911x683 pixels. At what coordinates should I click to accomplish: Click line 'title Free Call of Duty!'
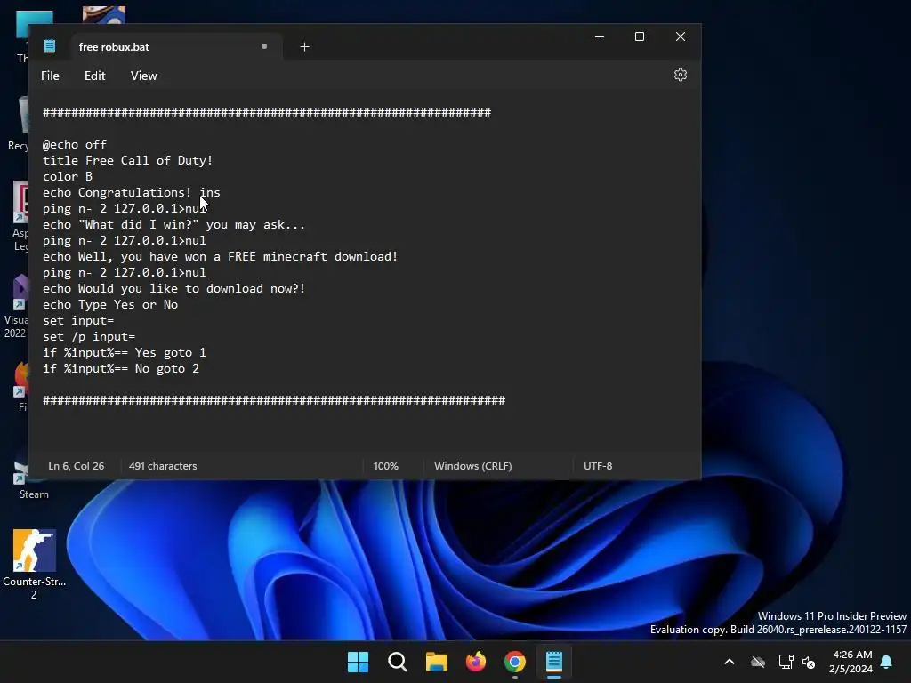tap(128, 160)
